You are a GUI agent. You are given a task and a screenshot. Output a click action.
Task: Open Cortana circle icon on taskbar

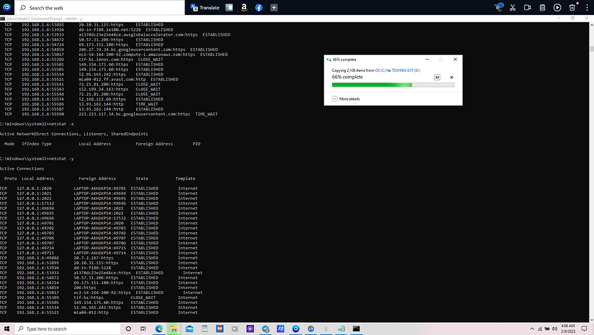pyautogui.click(x=128, y=329)
